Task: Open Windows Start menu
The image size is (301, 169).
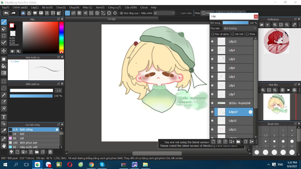Action: [x=5, y=165]
